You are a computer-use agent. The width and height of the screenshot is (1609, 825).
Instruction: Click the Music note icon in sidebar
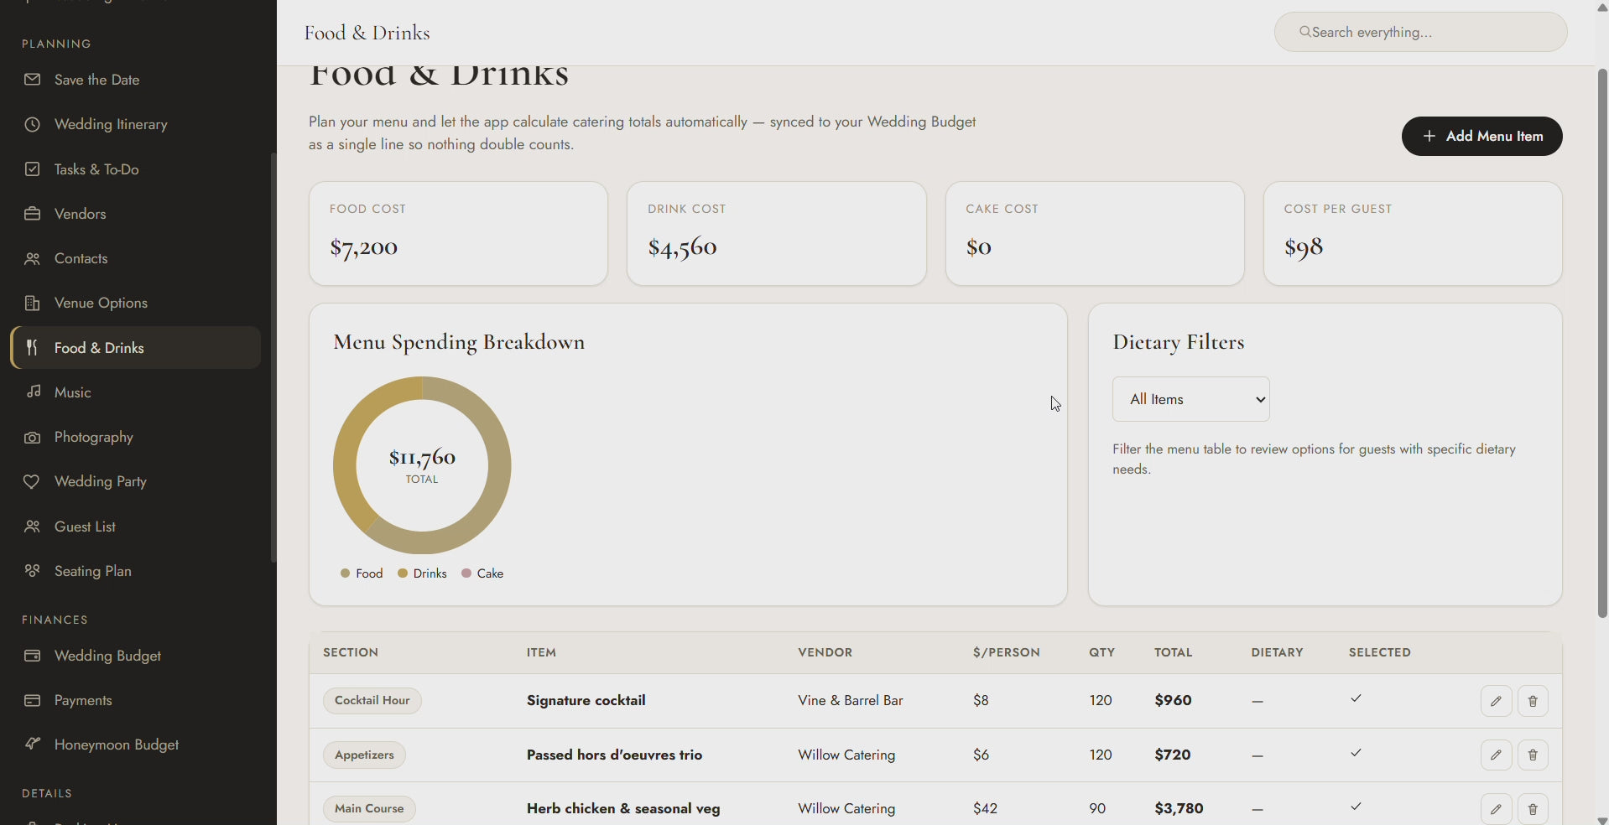(x=33, y=392)
